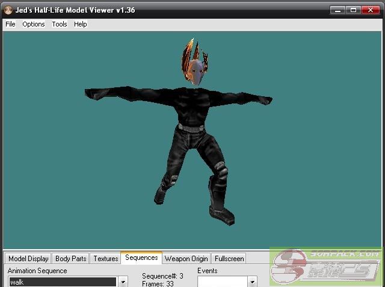Expand the Events dropdown arrow
Image resolution: width=385 pixels, height=287 pixels.
[x=252, y=282]
